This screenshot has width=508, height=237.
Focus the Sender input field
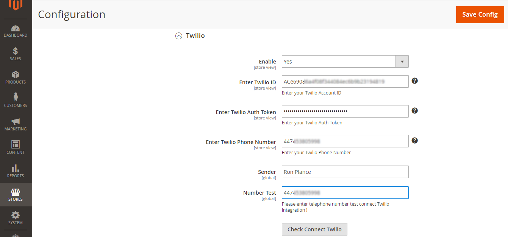(x=345, y=172)
